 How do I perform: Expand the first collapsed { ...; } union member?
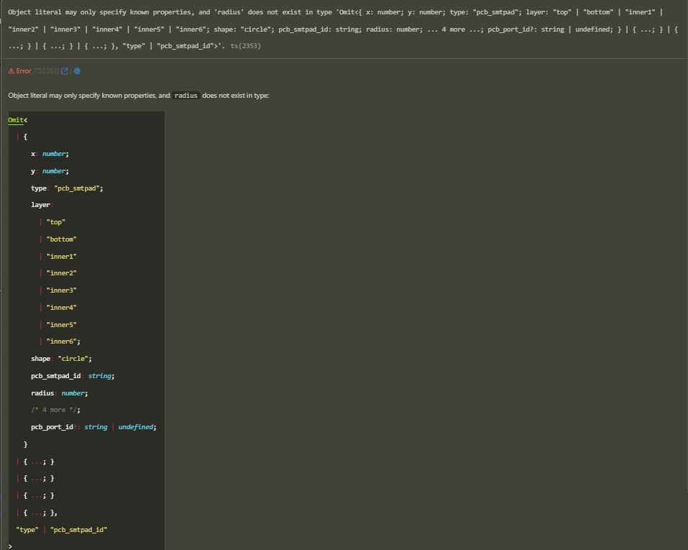click(x=39, y=461)
